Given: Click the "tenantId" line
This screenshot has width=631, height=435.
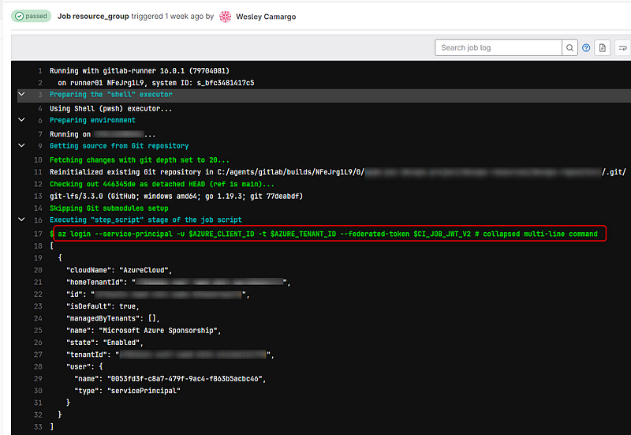Looking at the screenshot, I should 170,354.
